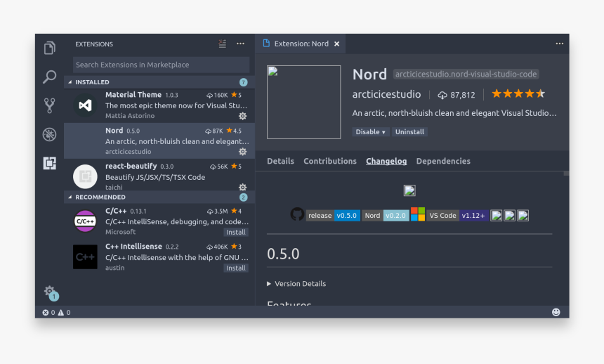
Task: Switch to the Contributions tab
Action: pyautogui.click(x=330, y=161)
